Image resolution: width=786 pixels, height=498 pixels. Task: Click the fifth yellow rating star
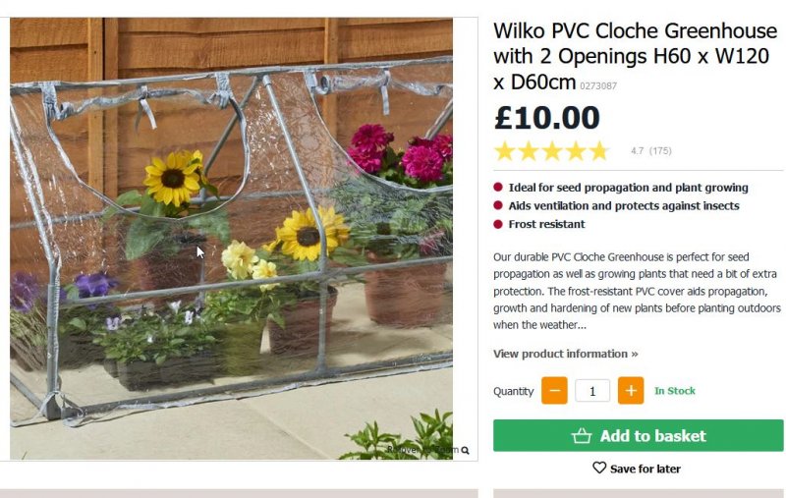(599, 151)
